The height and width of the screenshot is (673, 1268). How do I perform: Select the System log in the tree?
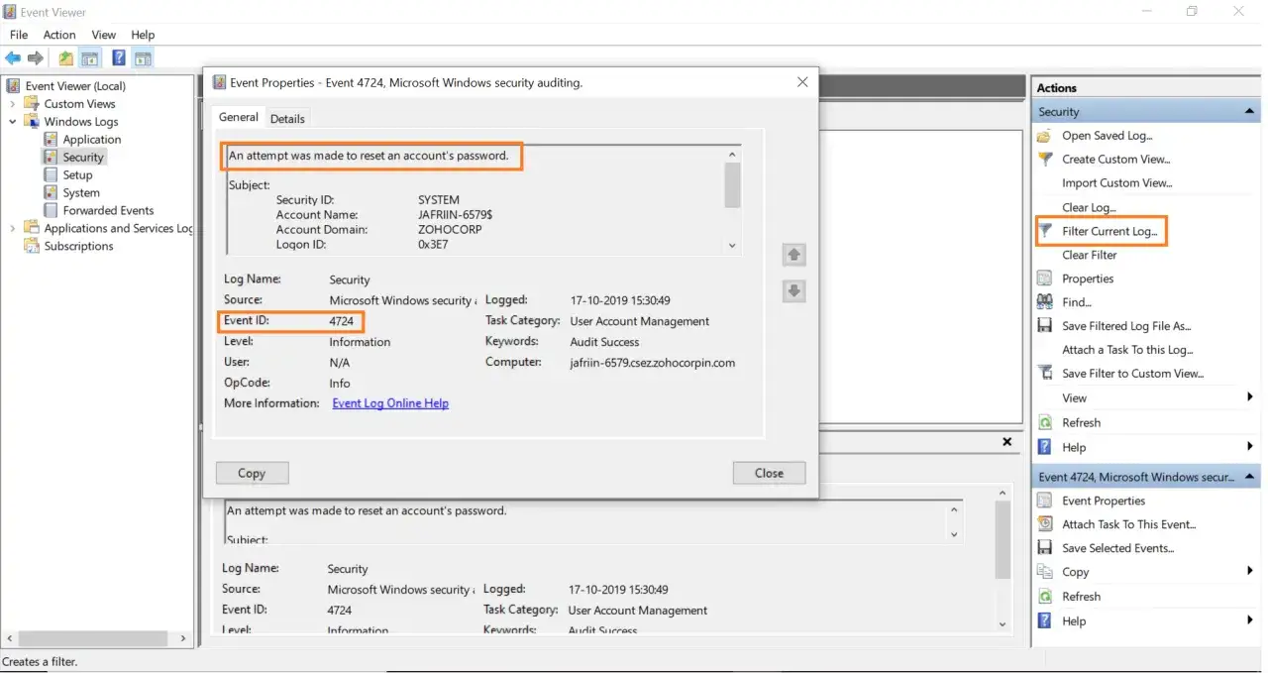pos(81,193)
